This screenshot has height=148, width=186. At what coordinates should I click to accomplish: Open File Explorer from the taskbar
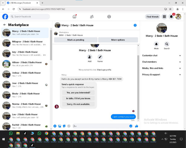18,133
